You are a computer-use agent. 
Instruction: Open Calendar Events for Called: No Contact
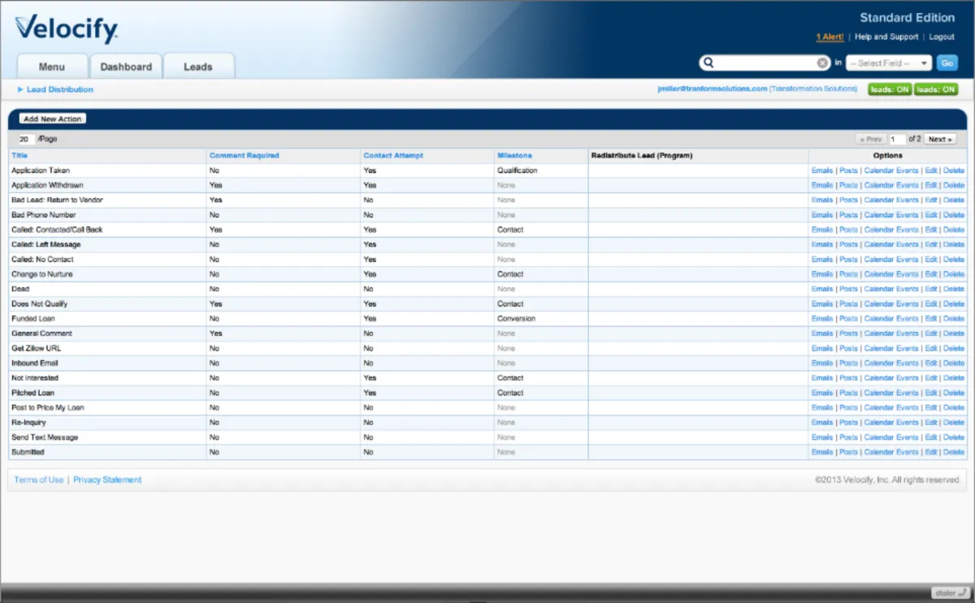pos(891,260)
